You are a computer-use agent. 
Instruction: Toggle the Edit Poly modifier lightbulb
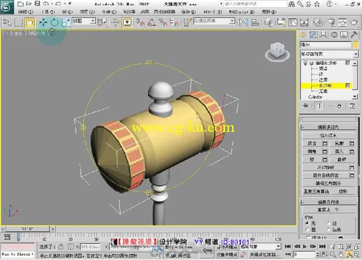point(305,63)
